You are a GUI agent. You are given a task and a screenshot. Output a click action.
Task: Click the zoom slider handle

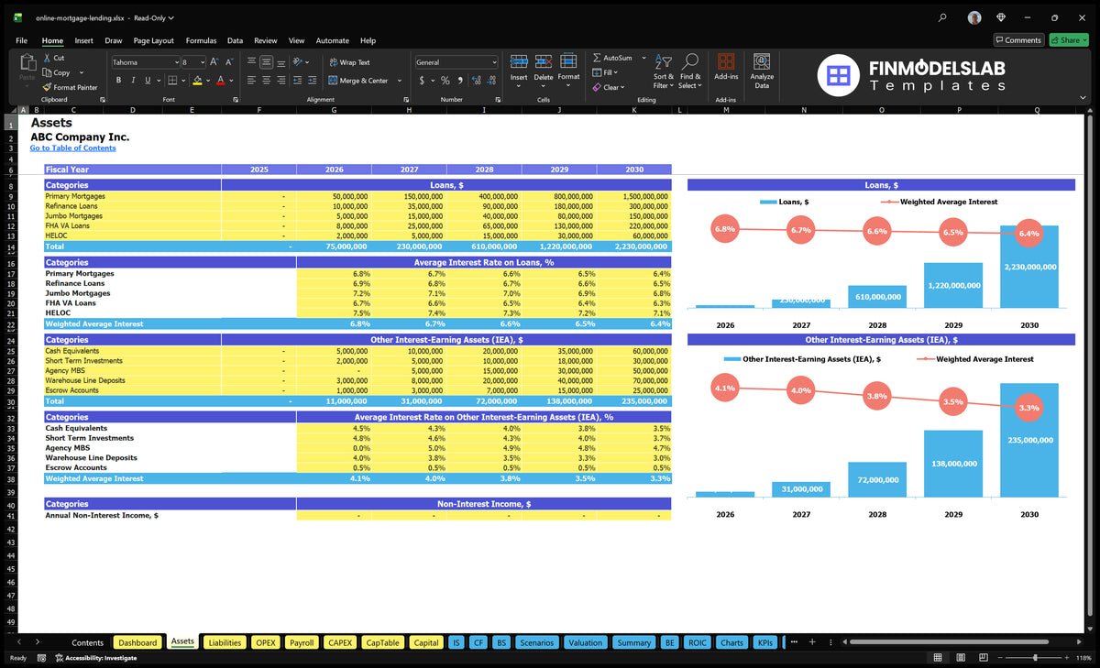1035,658
